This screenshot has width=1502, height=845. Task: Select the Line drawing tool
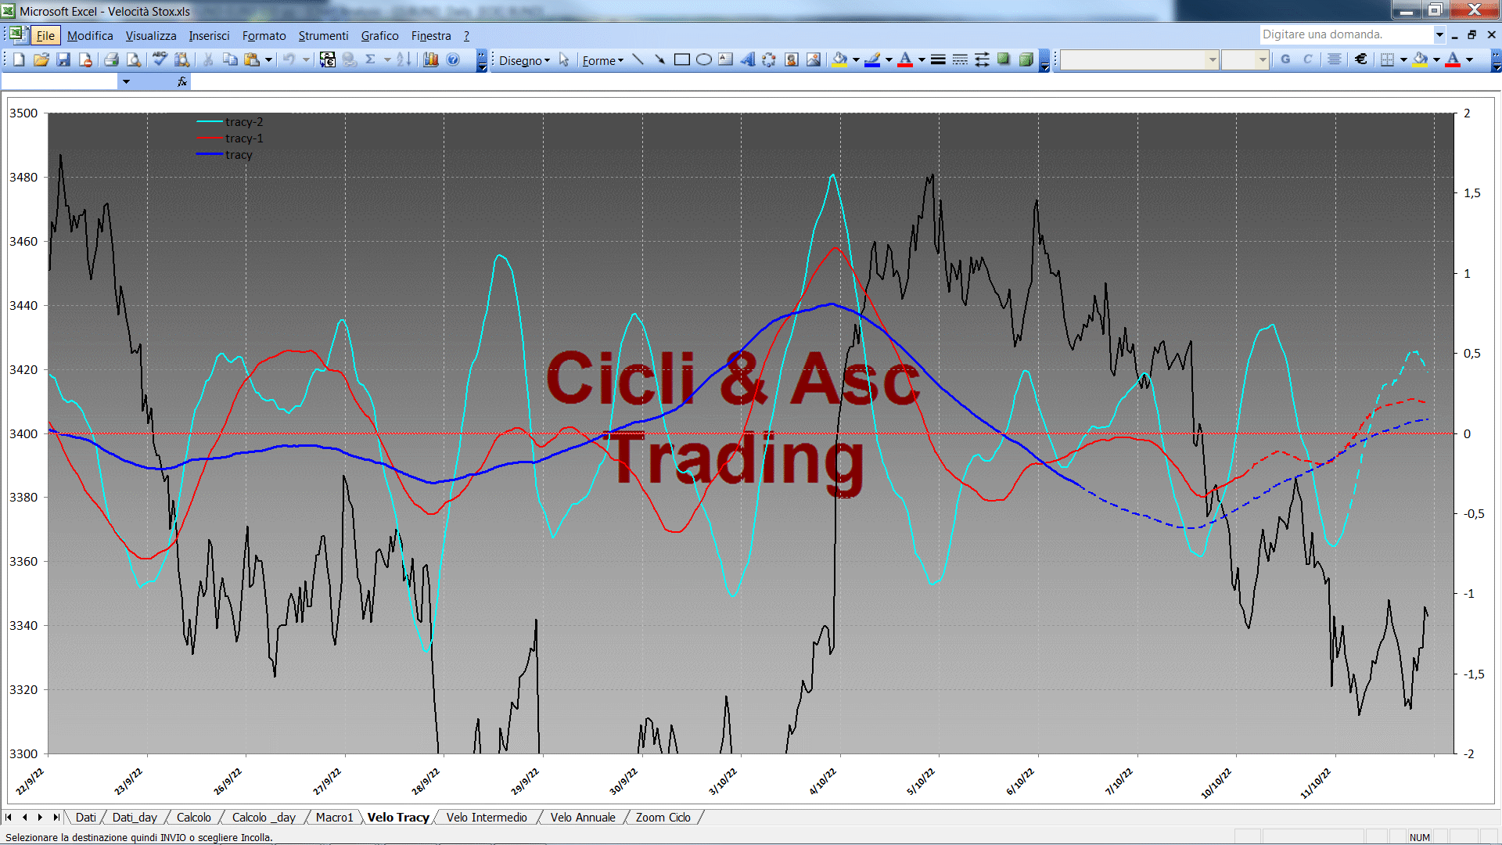point(638,59)
